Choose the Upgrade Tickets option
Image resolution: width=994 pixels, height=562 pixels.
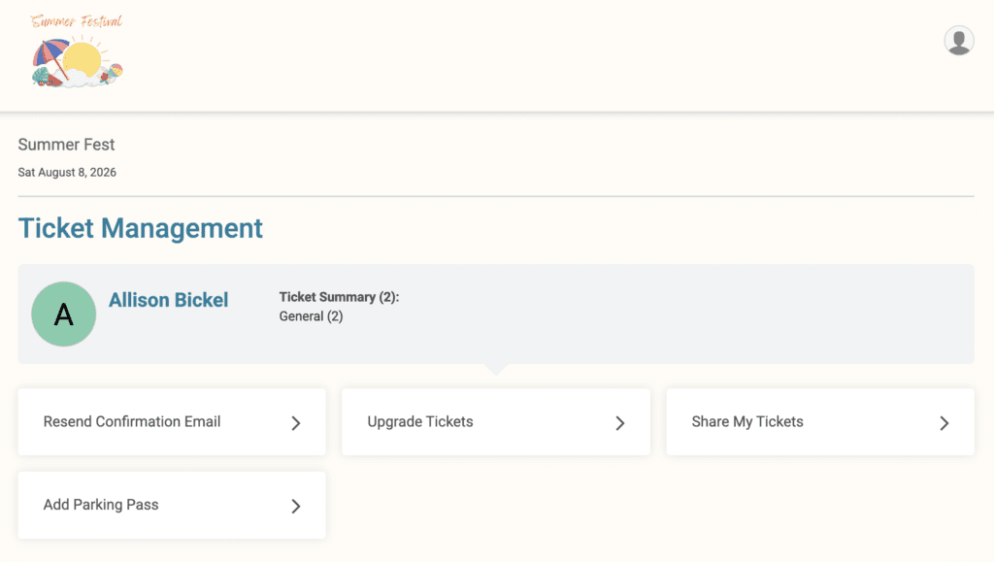pos(496,422)
